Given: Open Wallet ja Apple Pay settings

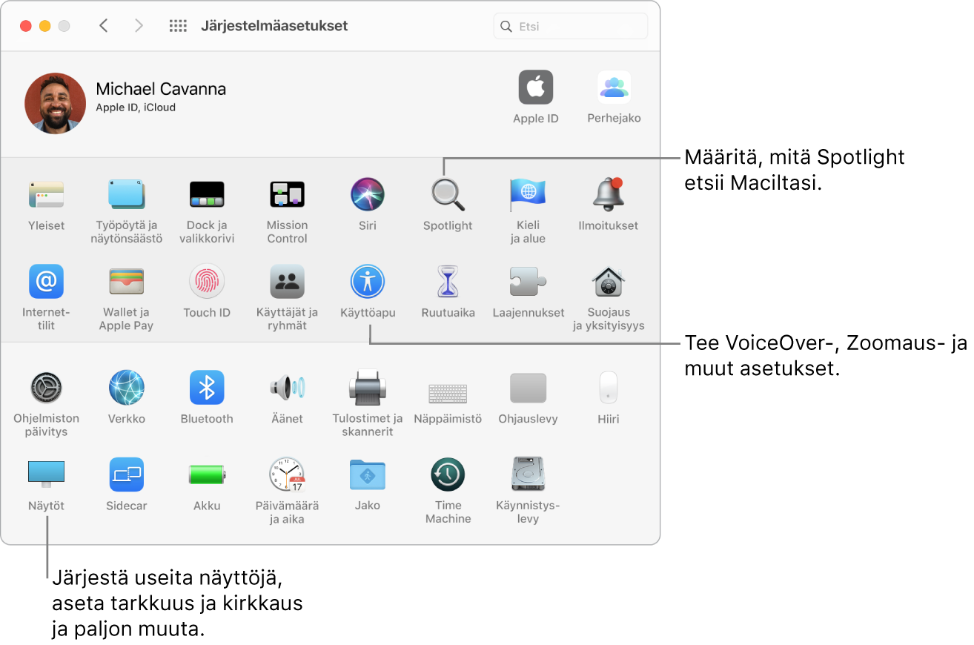Looking at the screenshot, I should pyautogui.click(x=127, y=282).
